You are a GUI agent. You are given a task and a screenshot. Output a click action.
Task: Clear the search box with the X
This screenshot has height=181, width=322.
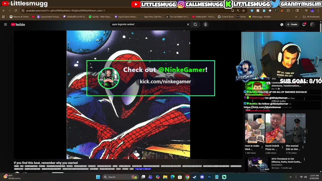click(188, 24)
